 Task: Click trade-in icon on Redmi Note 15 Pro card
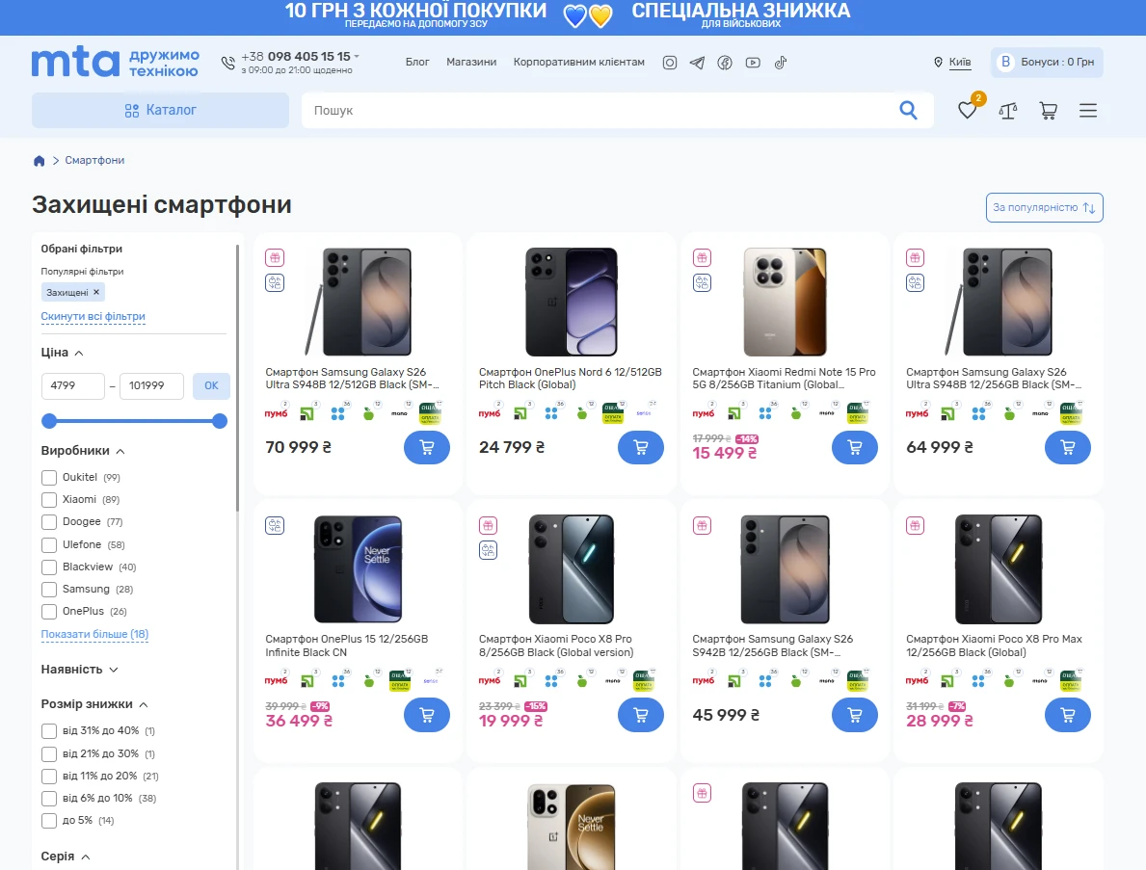[x=703, y=282]
